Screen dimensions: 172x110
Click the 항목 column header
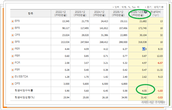[31, 13]
